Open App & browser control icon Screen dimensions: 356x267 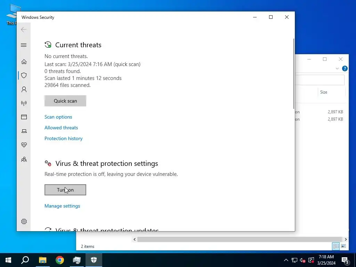[x=24, y=117]
